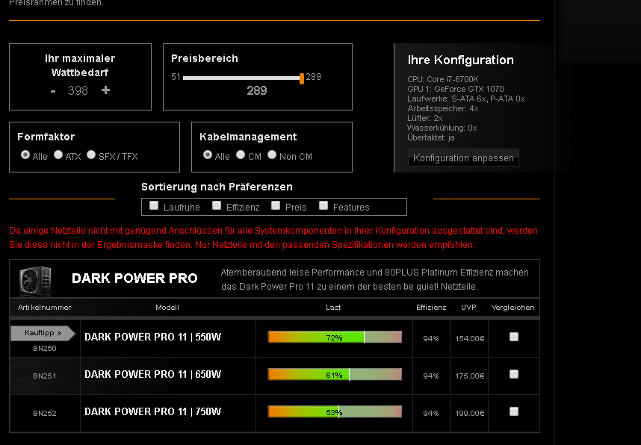Select SFX / TFX form factor option
Viewport: 641px width, 445px height.
click(x=91, y=155)
